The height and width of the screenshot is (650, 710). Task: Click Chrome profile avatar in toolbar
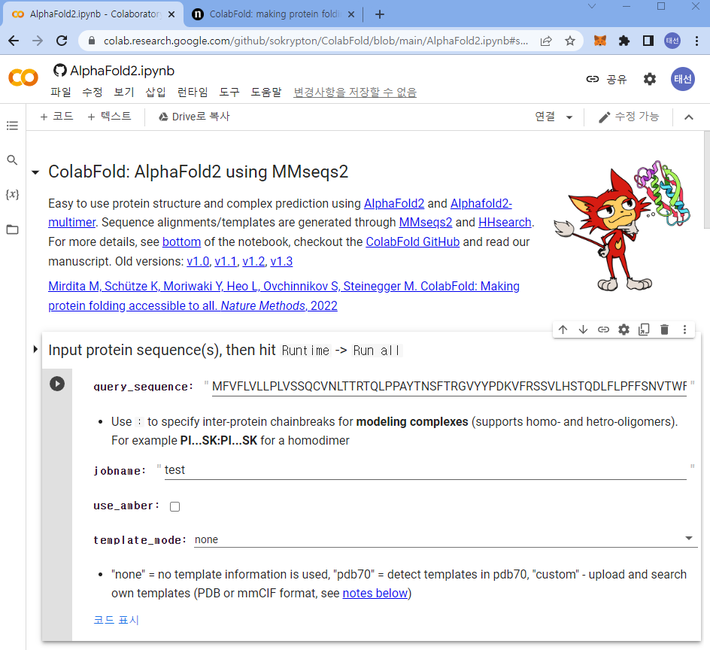[672, 41]
